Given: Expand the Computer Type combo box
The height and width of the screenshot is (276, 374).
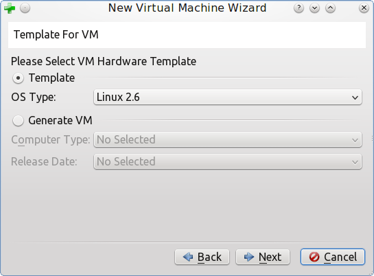Looking at the screenshot, I should (228, 139).
